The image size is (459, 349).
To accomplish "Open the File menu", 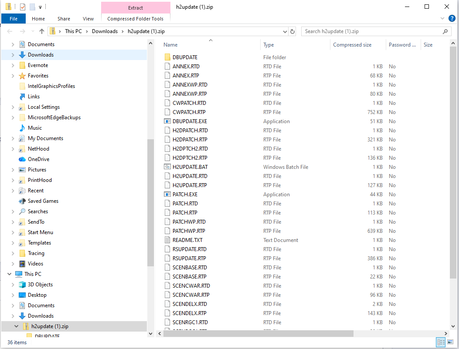I will 14,19.
